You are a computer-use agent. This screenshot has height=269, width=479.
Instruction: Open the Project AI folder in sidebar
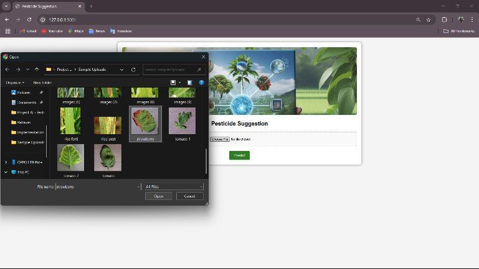[x=27, y=112]
